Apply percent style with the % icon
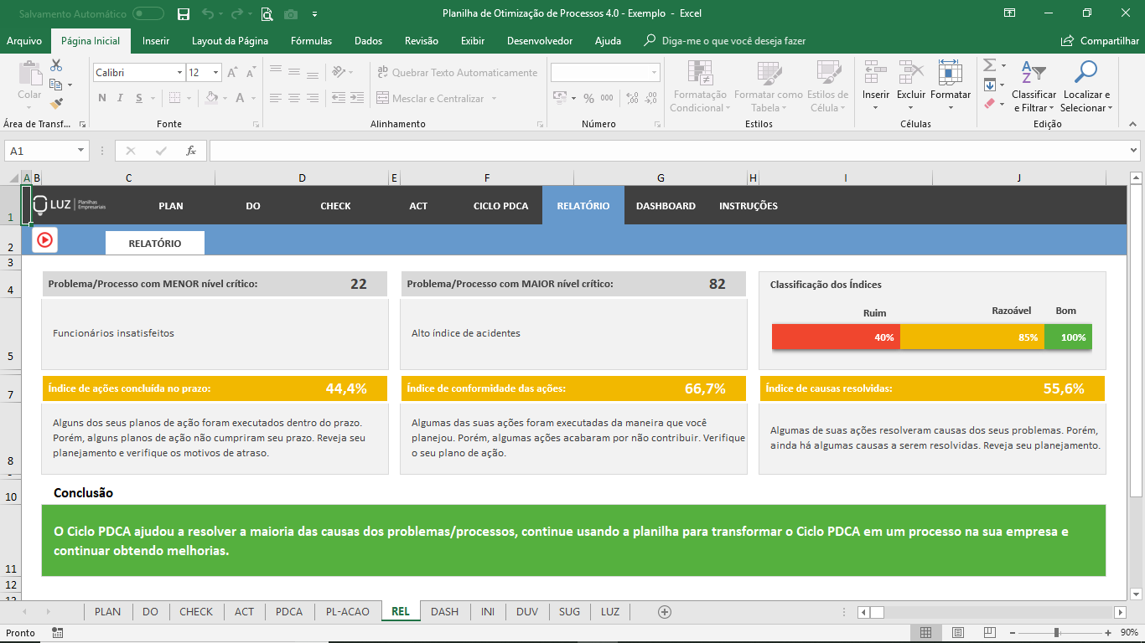 coord(588,98)
